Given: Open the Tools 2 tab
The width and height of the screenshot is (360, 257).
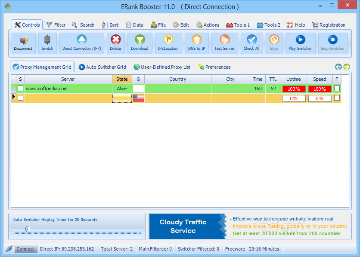Looking at the screenshot, I should tap(268, 25).
